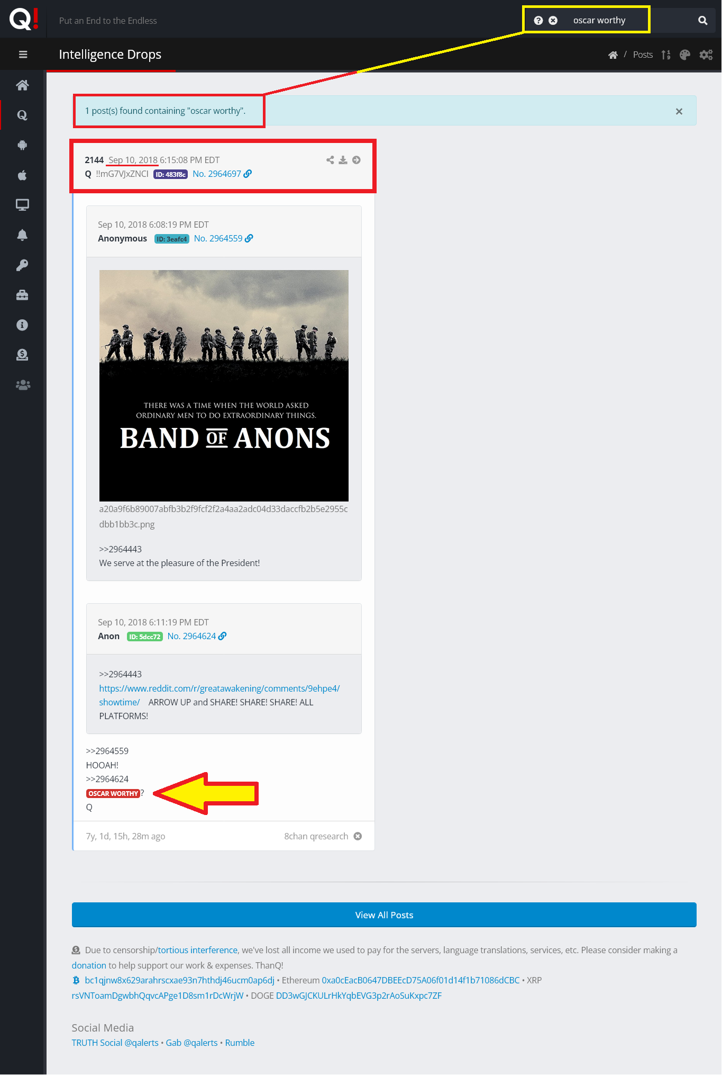722x1075 pixels.
Task: Select the Q drops sidebar item
Action: click(x=22, y=115)
